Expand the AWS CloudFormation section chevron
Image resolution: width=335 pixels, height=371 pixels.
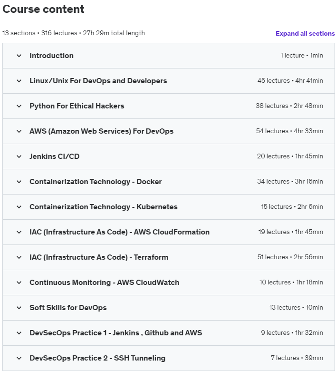19,232
